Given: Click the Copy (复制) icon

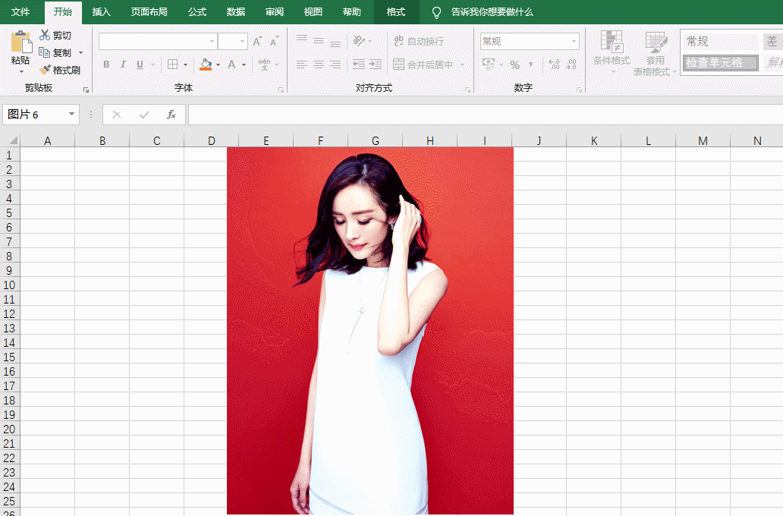Looking at the screenshot, I should (x=46, y=52).
